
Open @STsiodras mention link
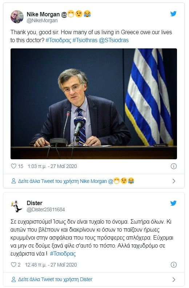[114, 40]
